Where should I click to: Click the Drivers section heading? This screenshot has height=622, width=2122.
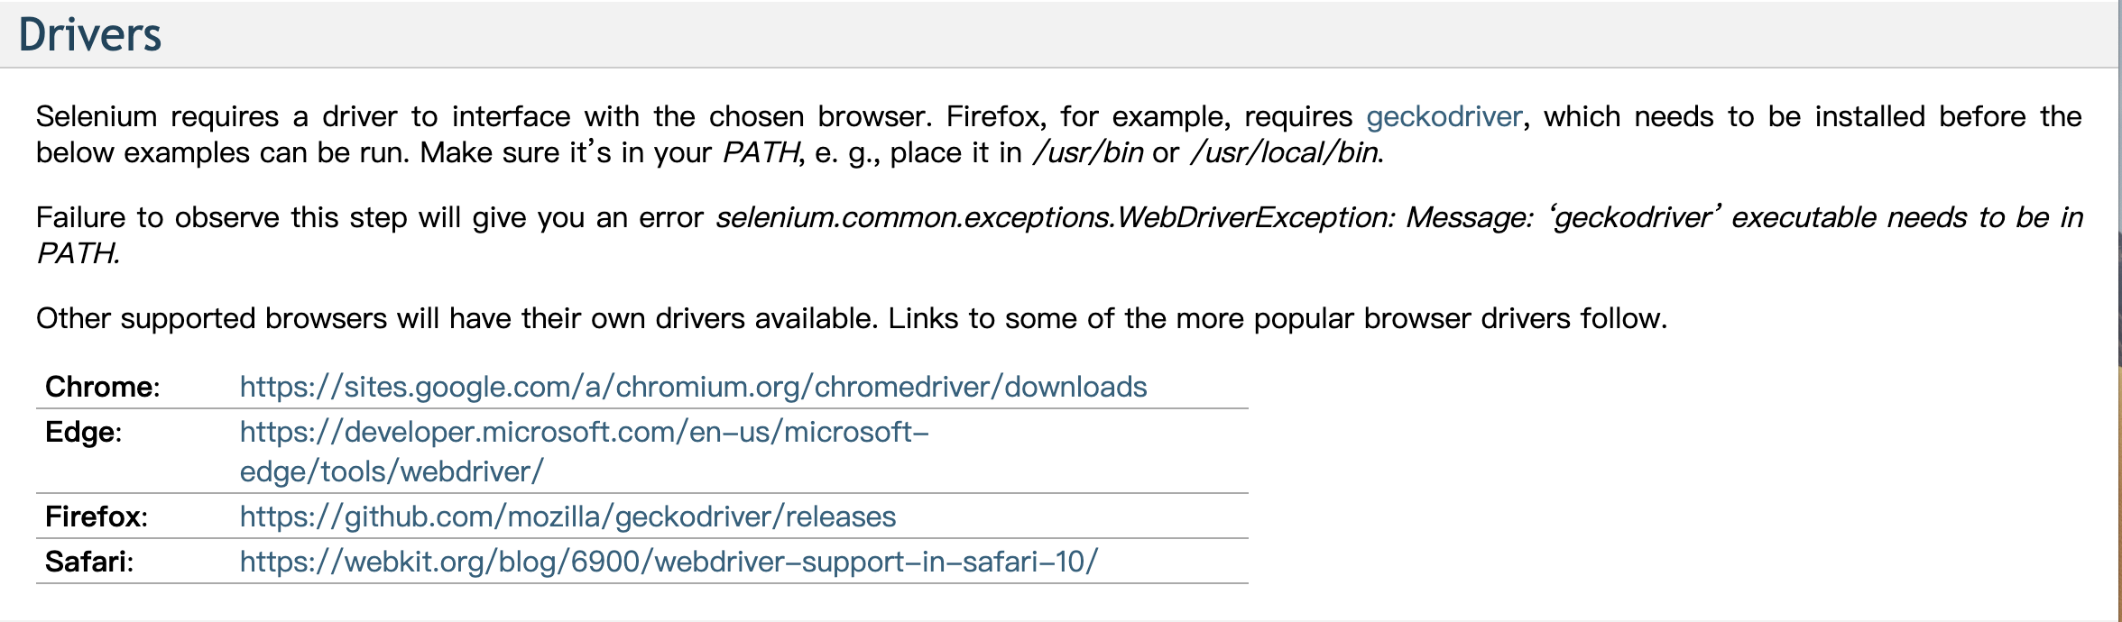pyautogui.click(x=90, y=35)
